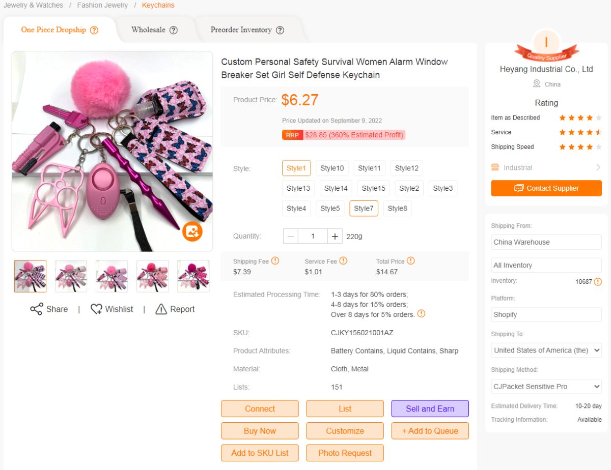Switch to the Preorder Inventory tab
The width and height of the screenshot is (611, 470).
[241, 30]
